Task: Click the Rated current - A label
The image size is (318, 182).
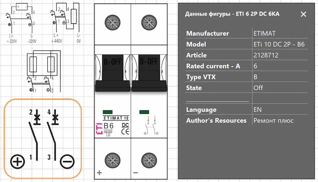Action: click(213, 66)
